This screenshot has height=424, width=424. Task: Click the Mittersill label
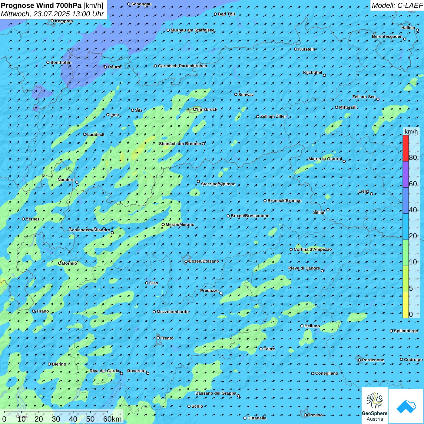(348, 107)
